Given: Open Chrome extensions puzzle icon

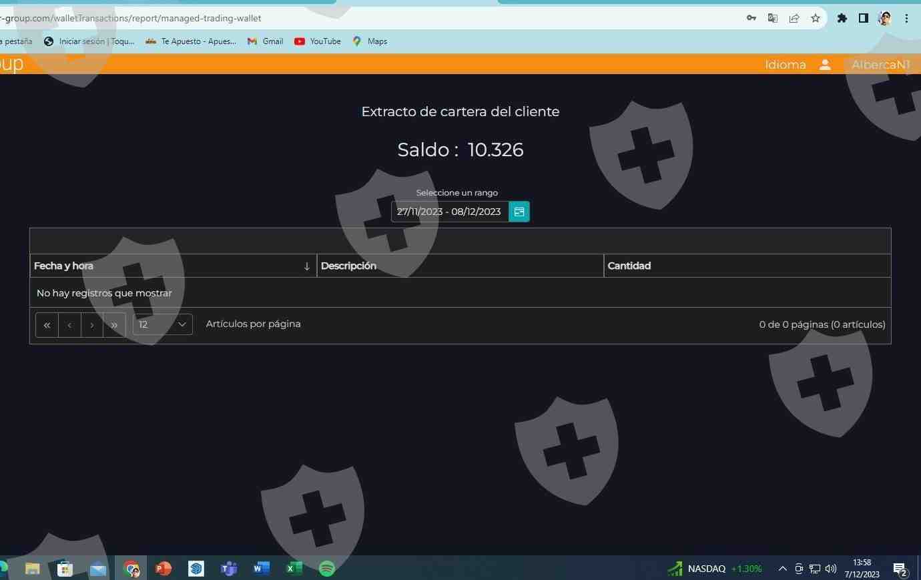Looking at the screenshot, I should [842, 19].
